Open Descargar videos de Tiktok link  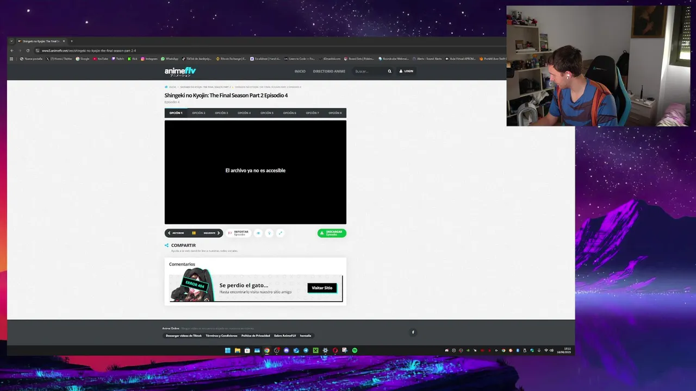(184, 336)
